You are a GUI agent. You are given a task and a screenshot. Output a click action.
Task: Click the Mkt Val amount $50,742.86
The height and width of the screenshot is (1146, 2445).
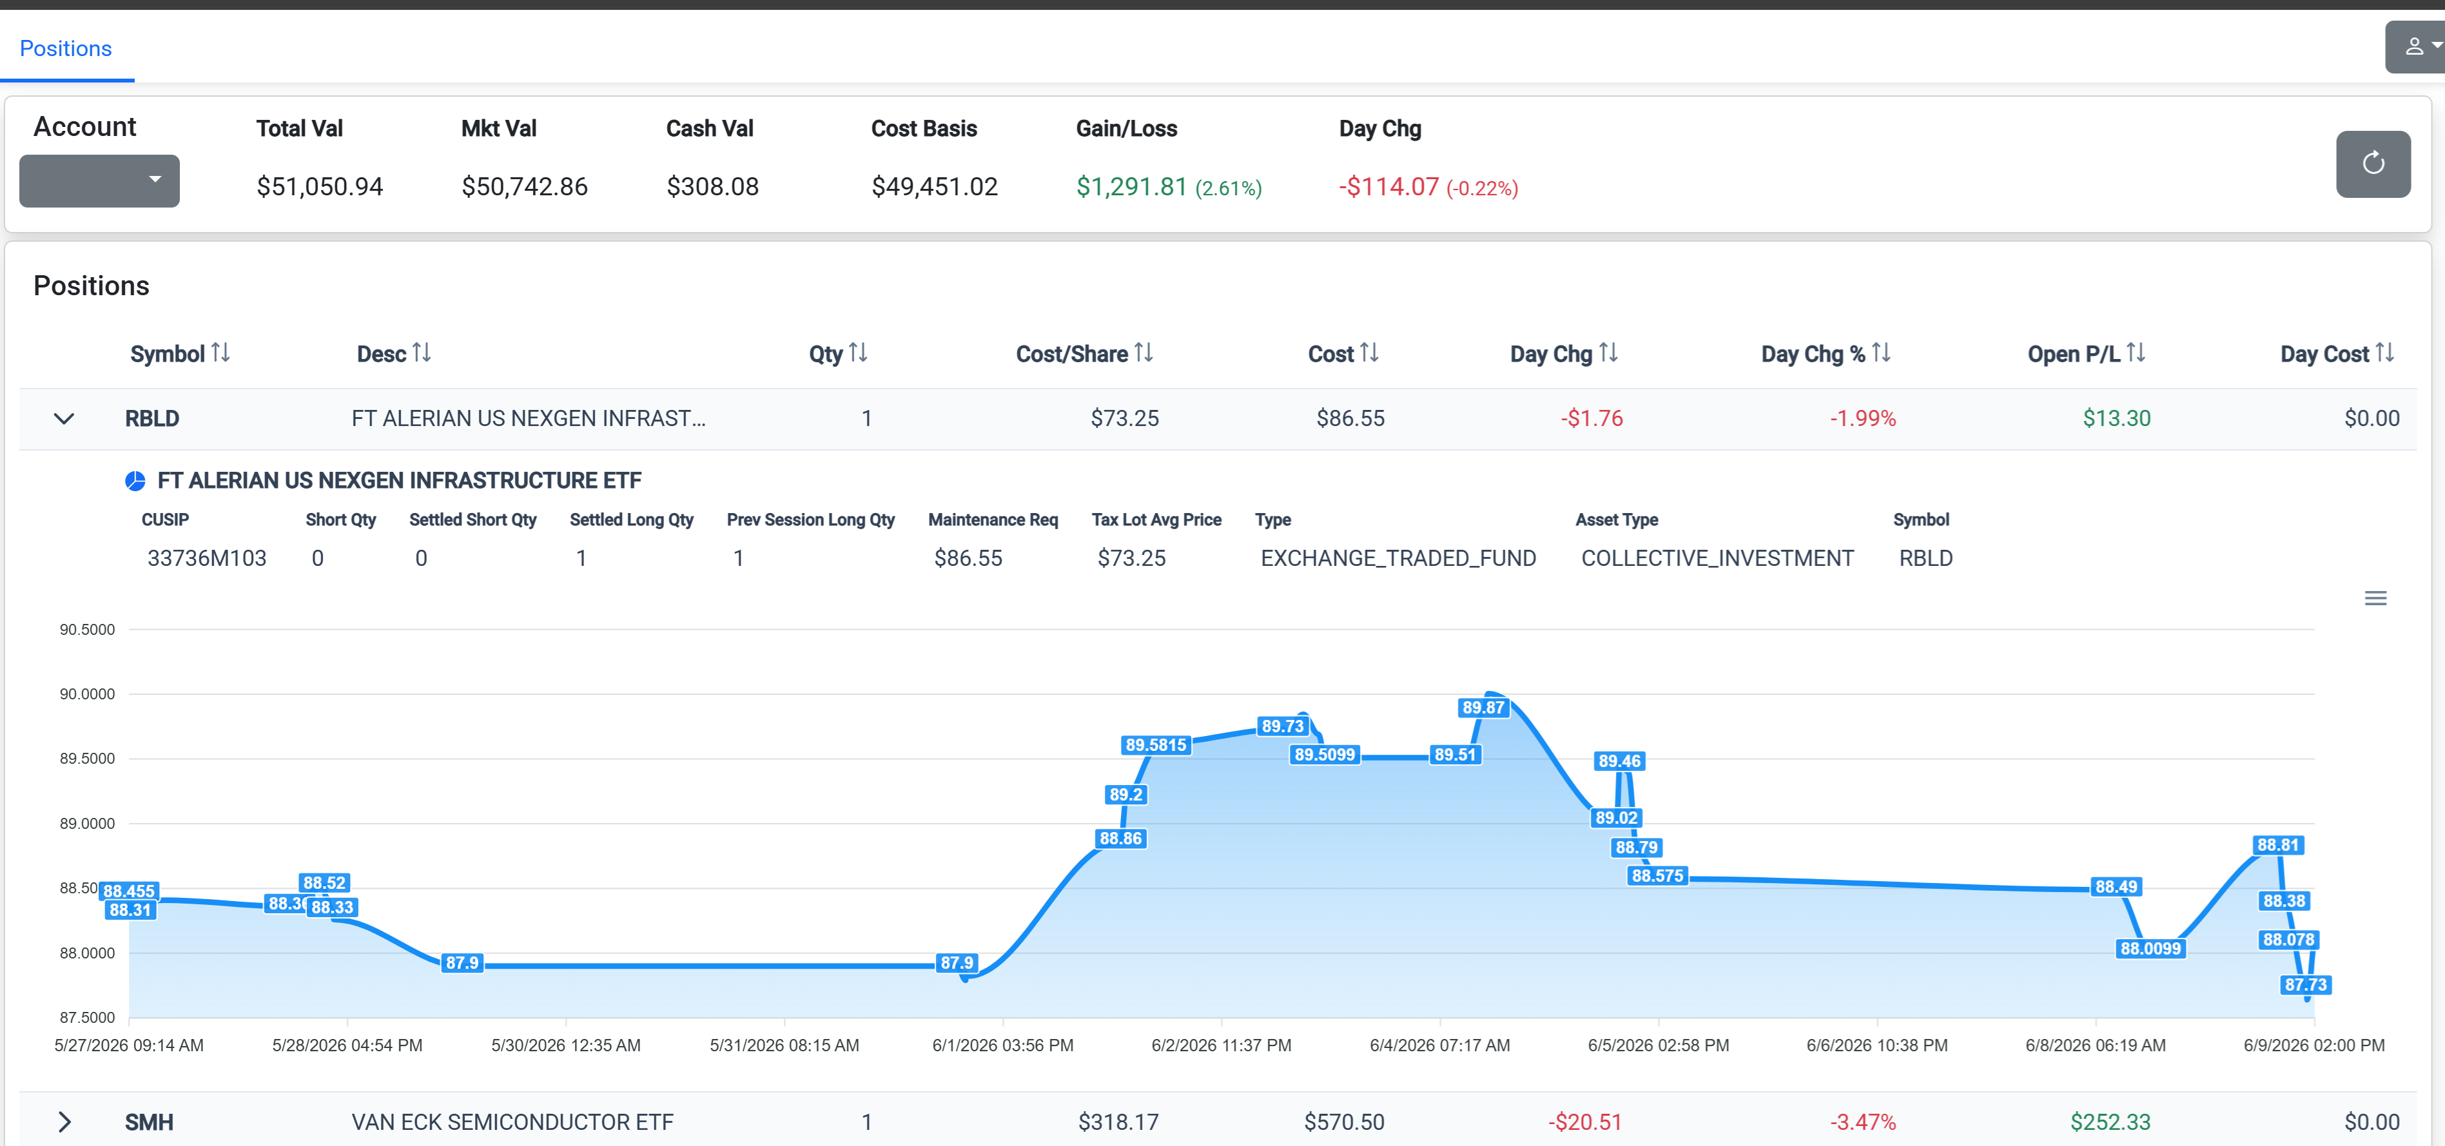[525, 187]
